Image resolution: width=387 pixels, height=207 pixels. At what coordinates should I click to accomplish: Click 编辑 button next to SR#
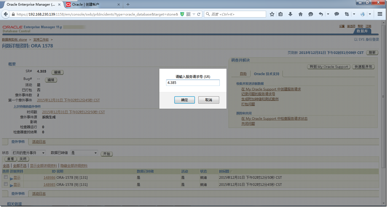pyautogui.click(x=57, y=72)
